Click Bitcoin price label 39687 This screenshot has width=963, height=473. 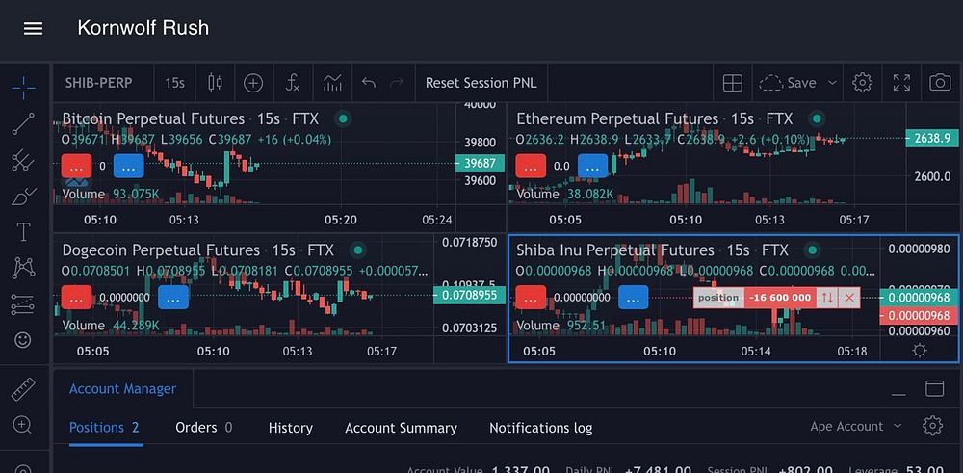[x=480, y=163]
